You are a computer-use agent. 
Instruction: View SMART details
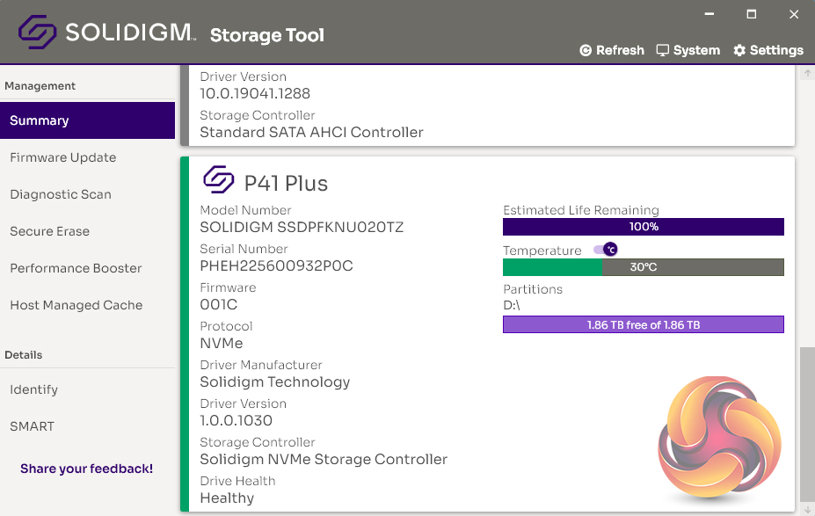pos(33,426)
